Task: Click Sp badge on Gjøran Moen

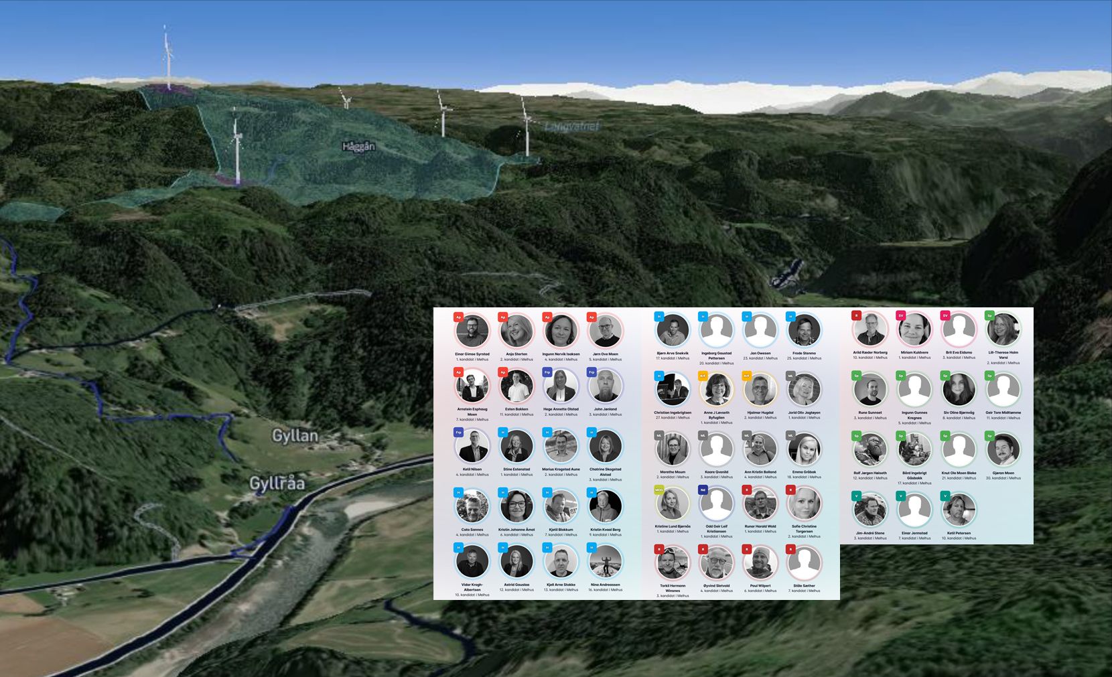Action: pyautogui.click(x=989, y=436)
